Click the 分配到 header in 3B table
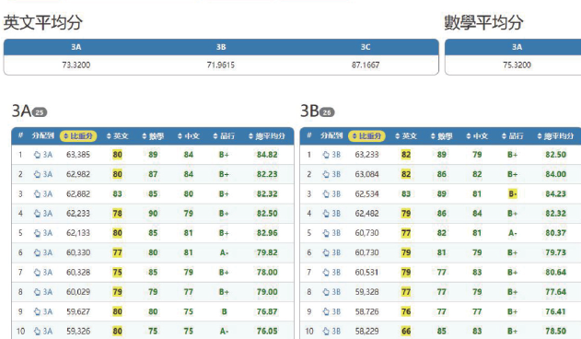581x339 pixels. pyautogui.click(x=331, y=135)
